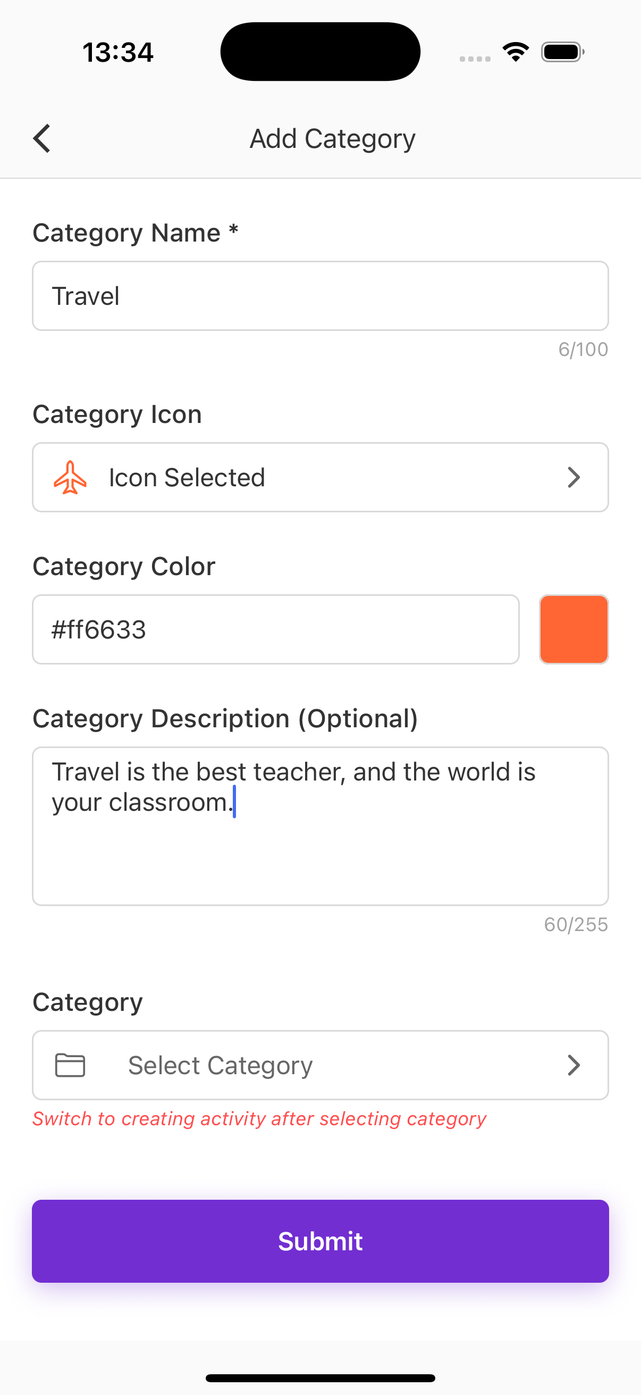Tap the home indicator bar
641x1395 pixels.
320,1378
